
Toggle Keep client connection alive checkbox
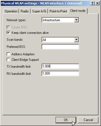8,33
